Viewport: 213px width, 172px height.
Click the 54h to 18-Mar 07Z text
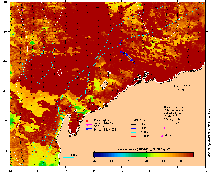[105, 130]
